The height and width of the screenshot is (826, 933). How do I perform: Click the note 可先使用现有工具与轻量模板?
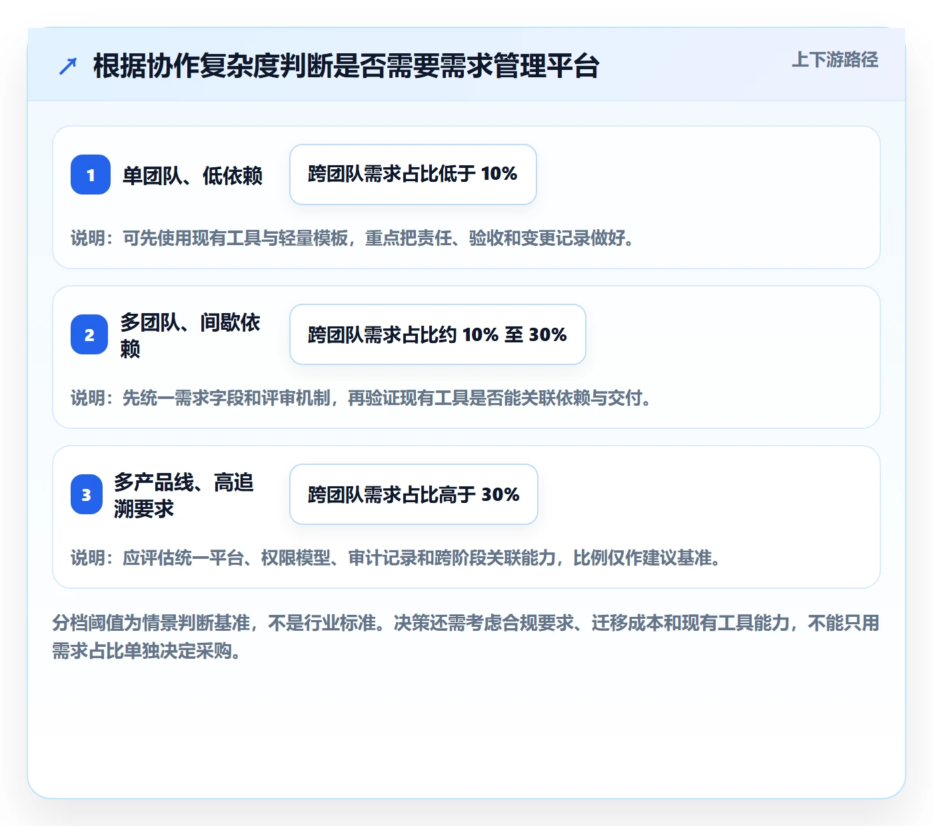[353, 238]
